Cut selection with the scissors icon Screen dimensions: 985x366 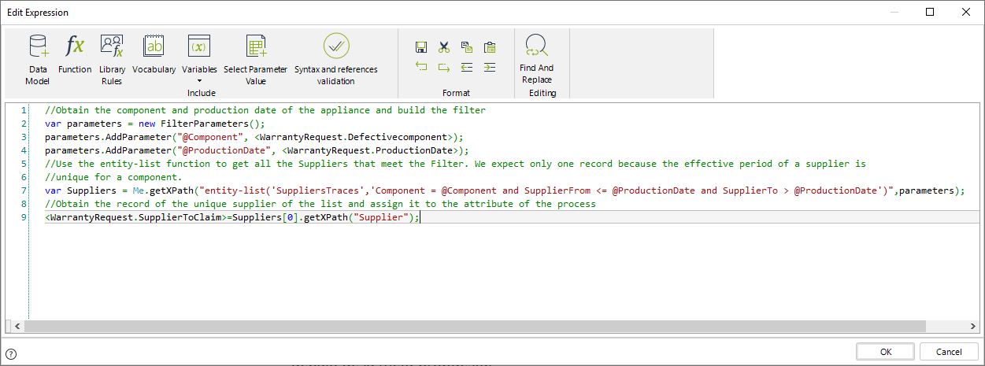444,47
